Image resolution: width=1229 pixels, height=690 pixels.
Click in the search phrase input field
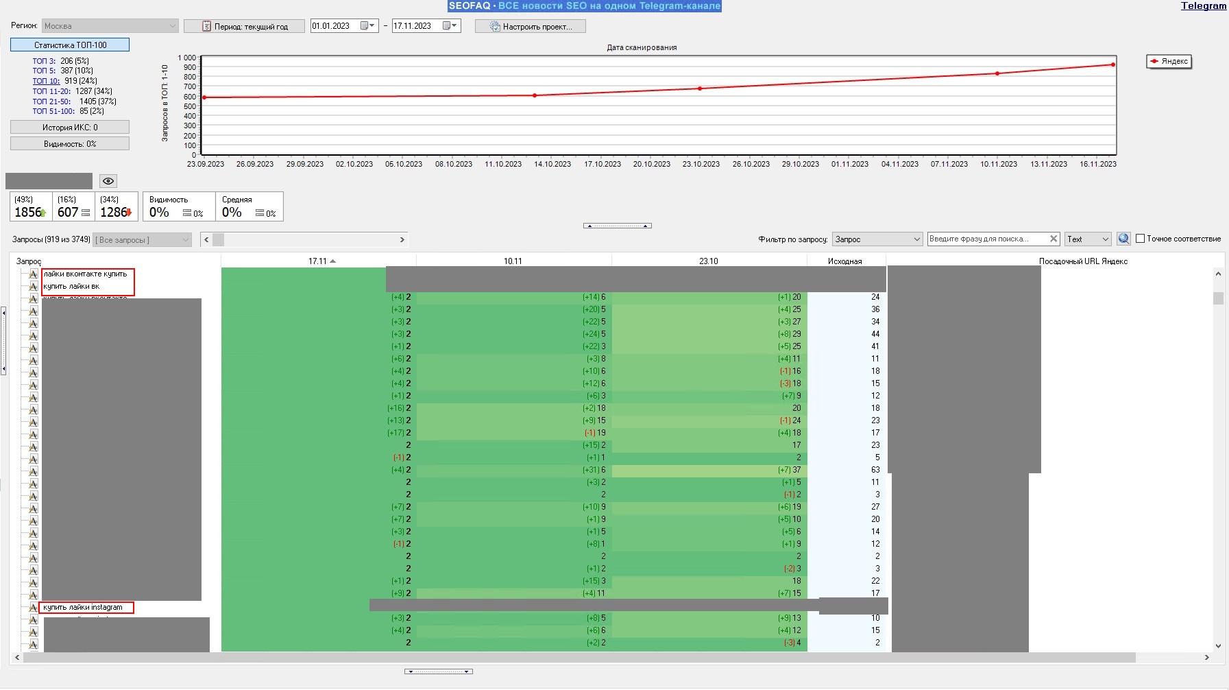(986, 239)
